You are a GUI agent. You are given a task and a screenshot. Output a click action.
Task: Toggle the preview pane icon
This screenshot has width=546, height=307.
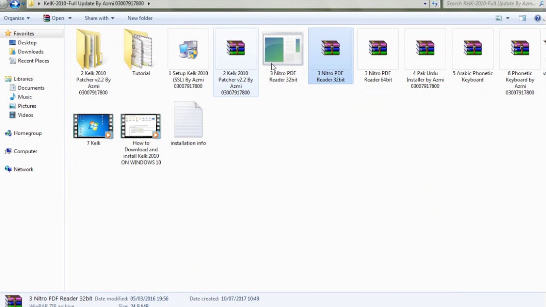tap(522, 18)
